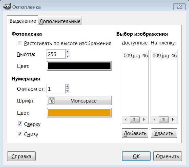Click the GIMP Wilber icon in title bar

click(7, 7)
